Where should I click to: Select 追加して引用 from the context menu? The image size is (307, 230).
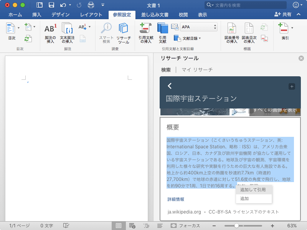[254, 190]
